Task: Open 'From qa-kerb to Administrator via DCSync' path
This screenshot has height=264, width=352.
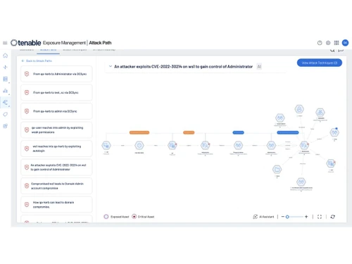Action: pos(56,74)
